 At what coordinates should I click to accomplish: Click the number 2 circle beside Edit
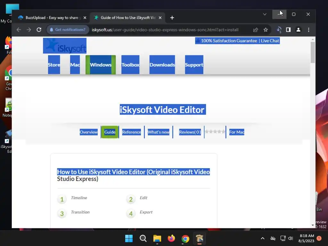point(131,199)
